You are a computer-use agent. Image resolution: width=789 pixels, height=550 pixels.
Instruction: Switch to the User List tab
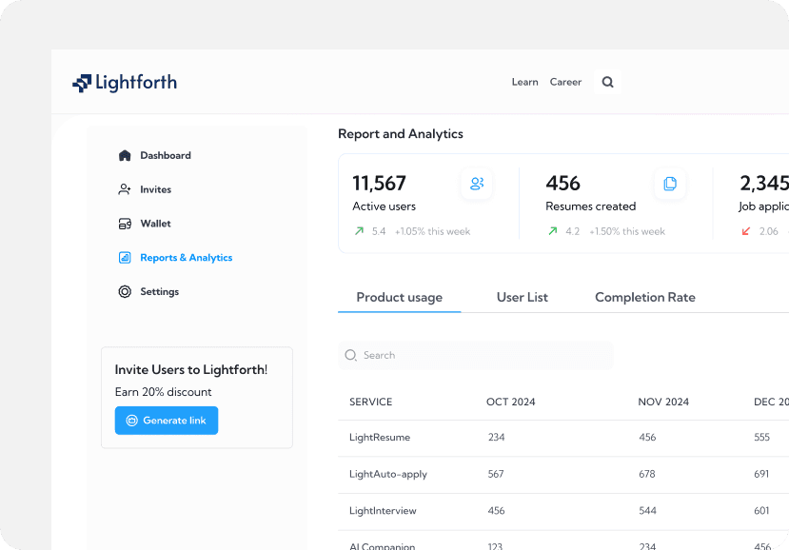522,298
